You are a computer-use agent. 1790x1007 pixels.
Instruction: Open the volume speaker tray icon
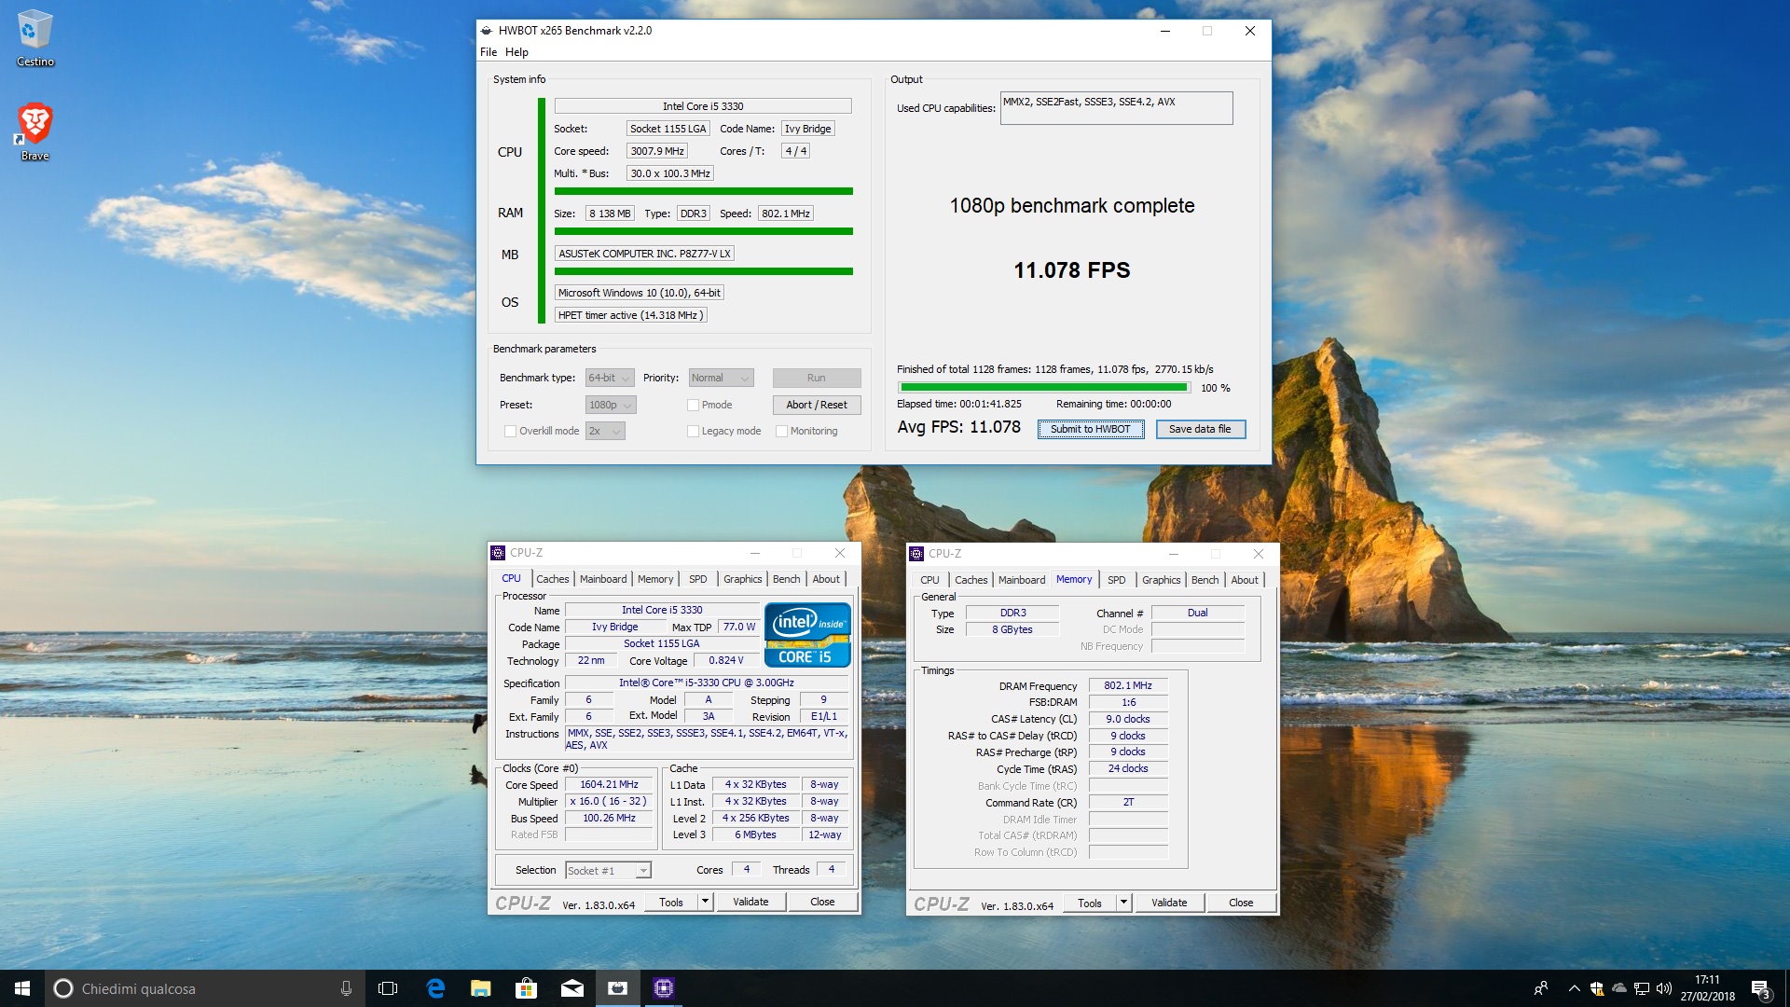pyautogui.click(x=1664, y=988)
